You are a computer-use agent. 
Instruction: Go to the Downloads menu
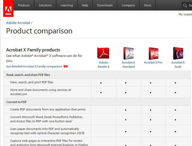(x=105, y=5)
